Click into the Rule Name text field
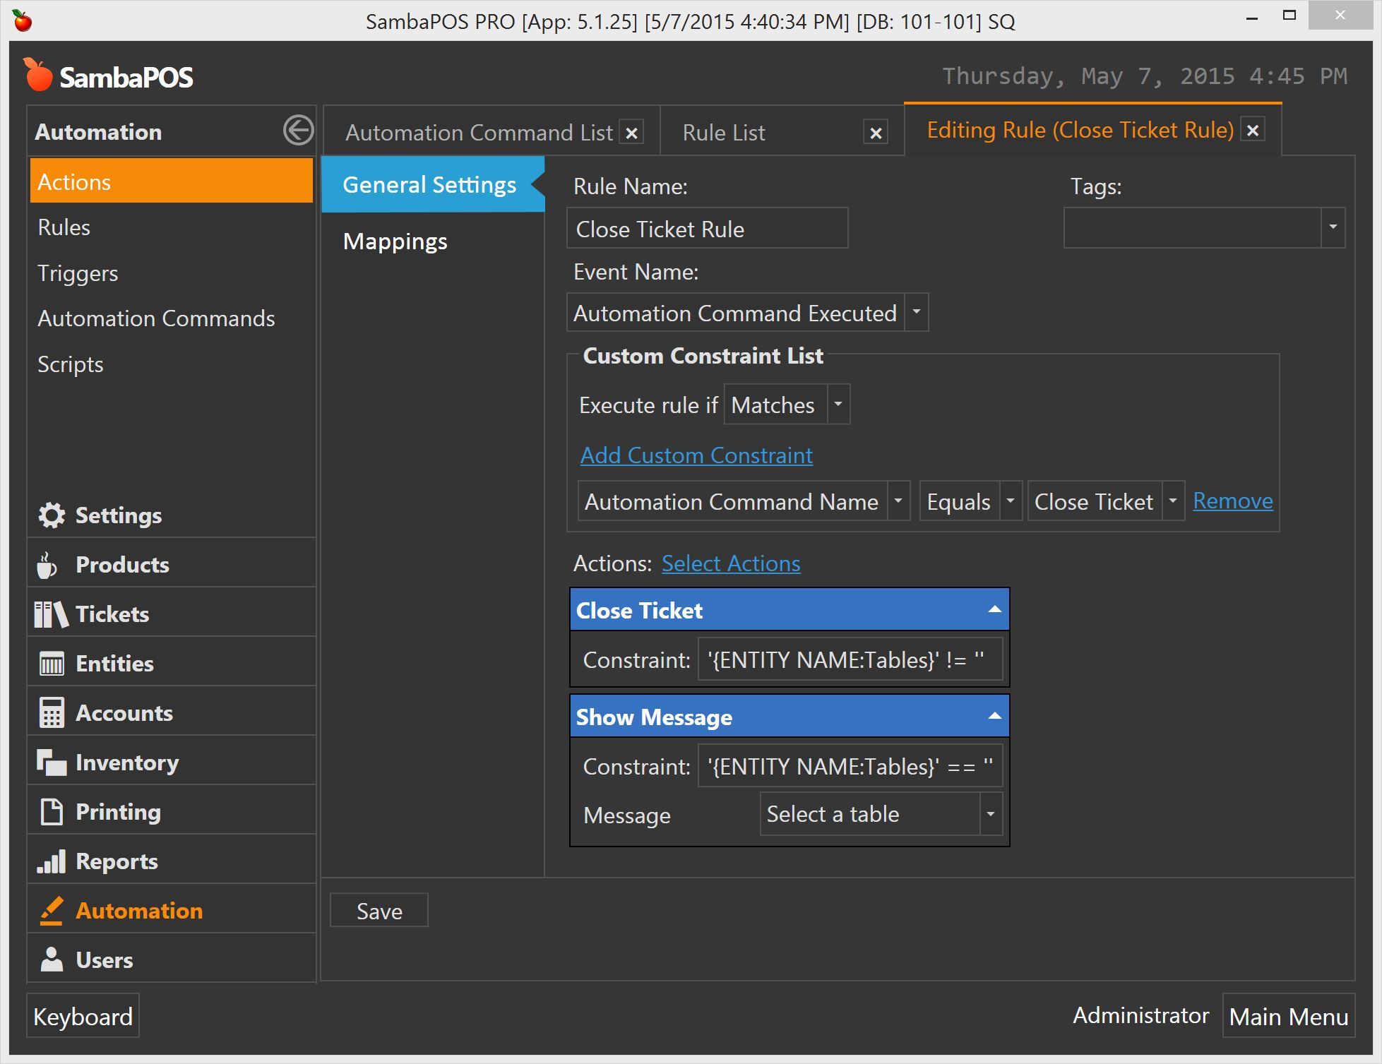Screen dimensions: 1382x1064 point(706,229)
